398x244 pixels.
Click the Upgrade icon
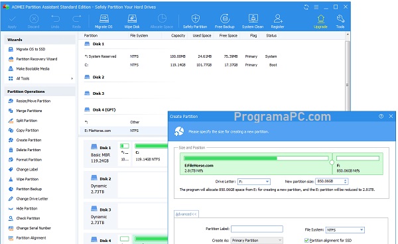point(320,21)
